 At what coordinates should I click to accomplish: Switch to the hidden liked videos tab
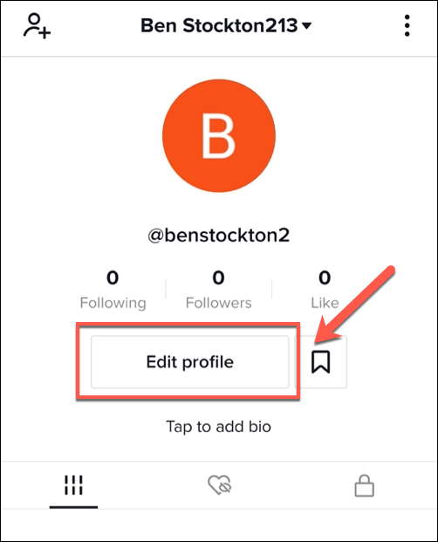(220, 484)
